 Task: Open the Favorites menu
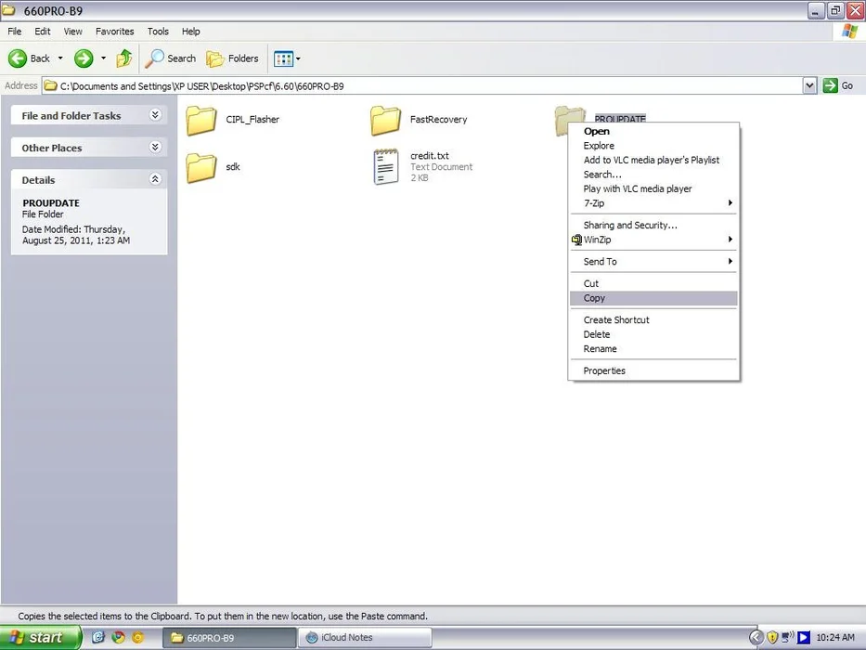(x=114, y=32)
